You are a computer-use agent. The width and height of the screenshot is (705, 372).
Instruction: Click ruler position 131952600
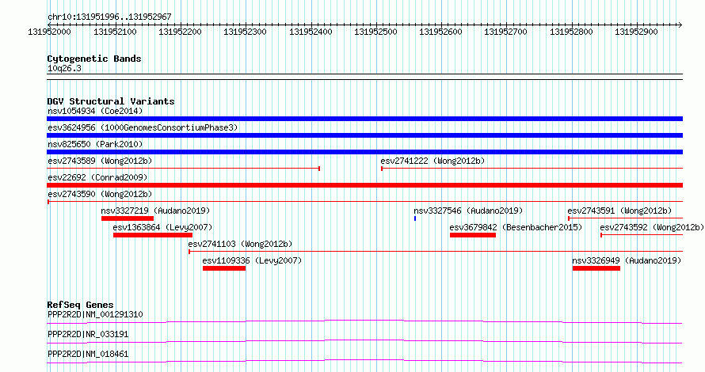pyautogui.click(x=440, y=32)
